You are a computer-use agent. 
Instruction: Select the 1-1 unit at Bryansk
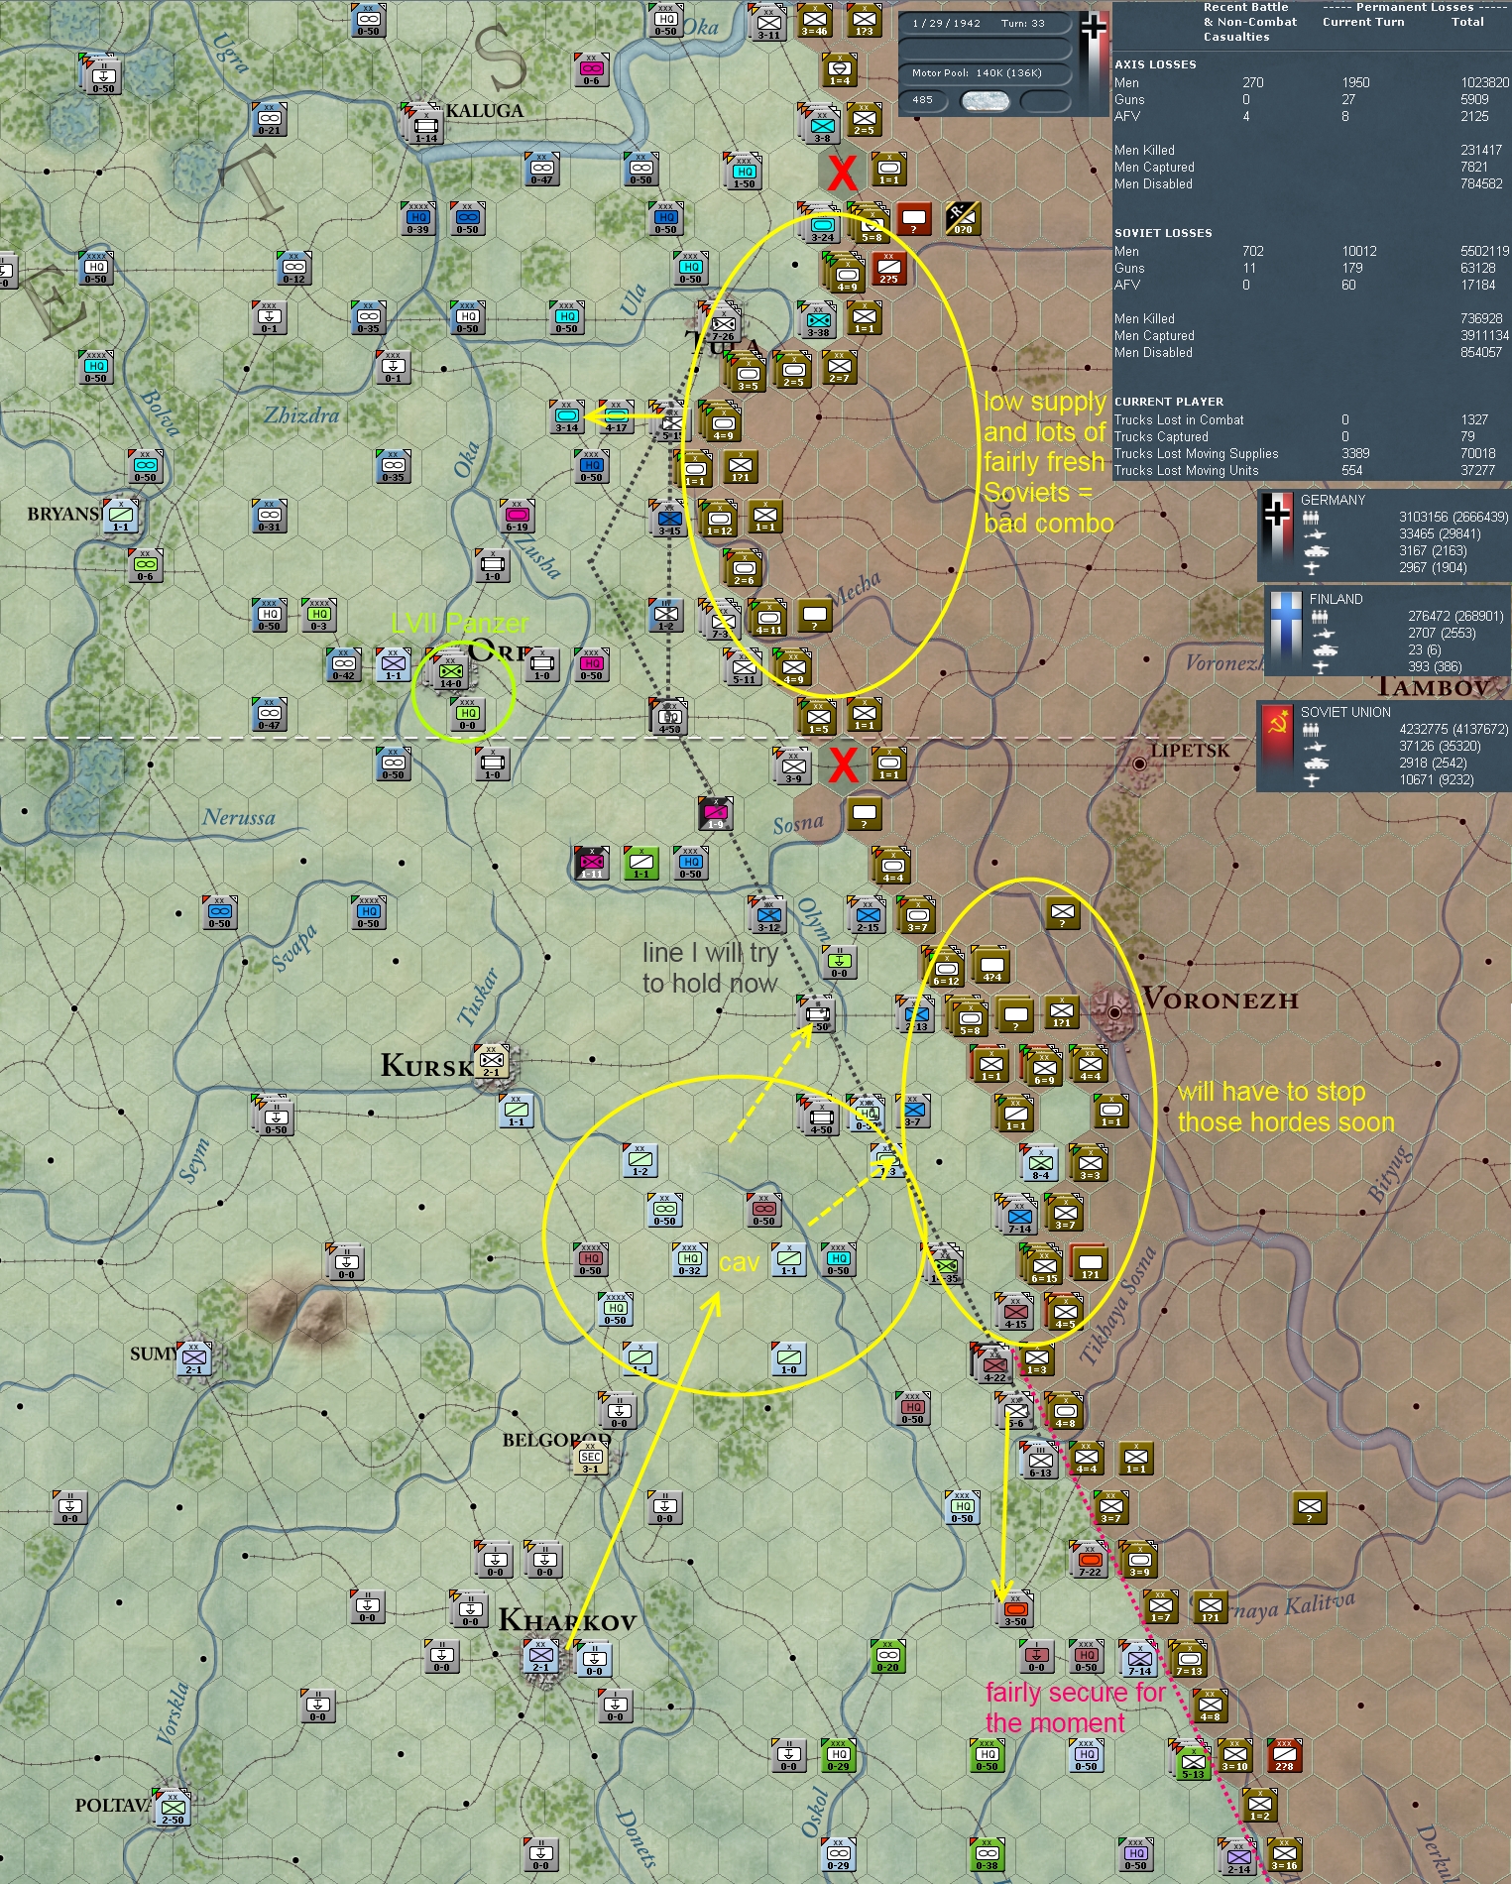pos(121,516)
